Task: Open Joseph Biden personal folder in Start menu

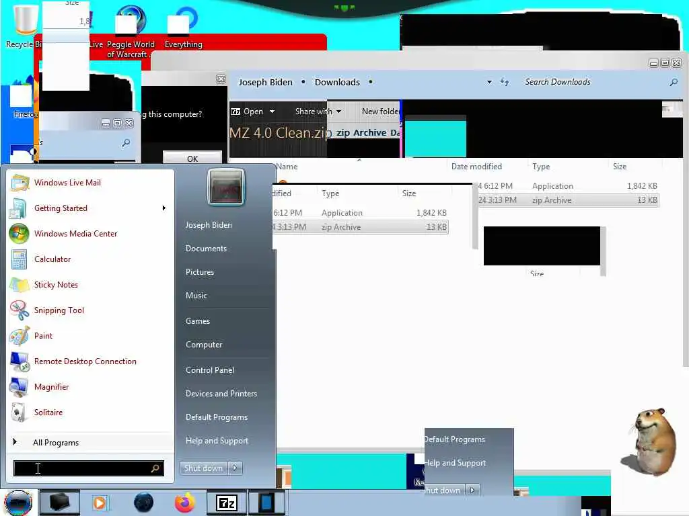Action: (209, 225)
